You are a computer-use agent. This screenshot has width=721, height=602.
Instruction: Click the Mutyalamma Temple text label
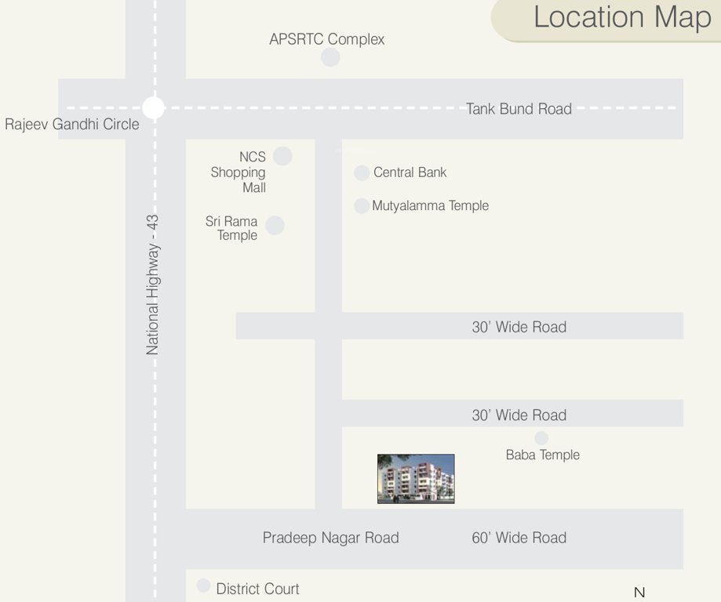432,205
